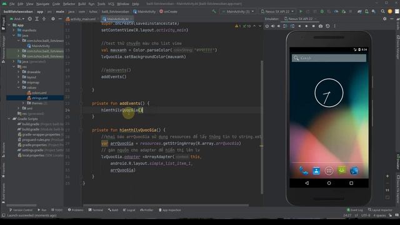Screen dimensions: 400x225
Task: Click Collapse All in the Project panel
Action: pyautogui.click(x=44, y=19)
